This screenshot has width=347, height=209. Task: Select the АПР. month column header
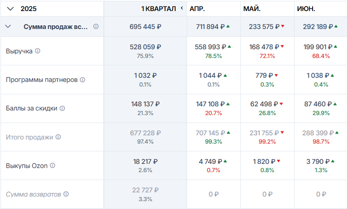tap(197, 9)
